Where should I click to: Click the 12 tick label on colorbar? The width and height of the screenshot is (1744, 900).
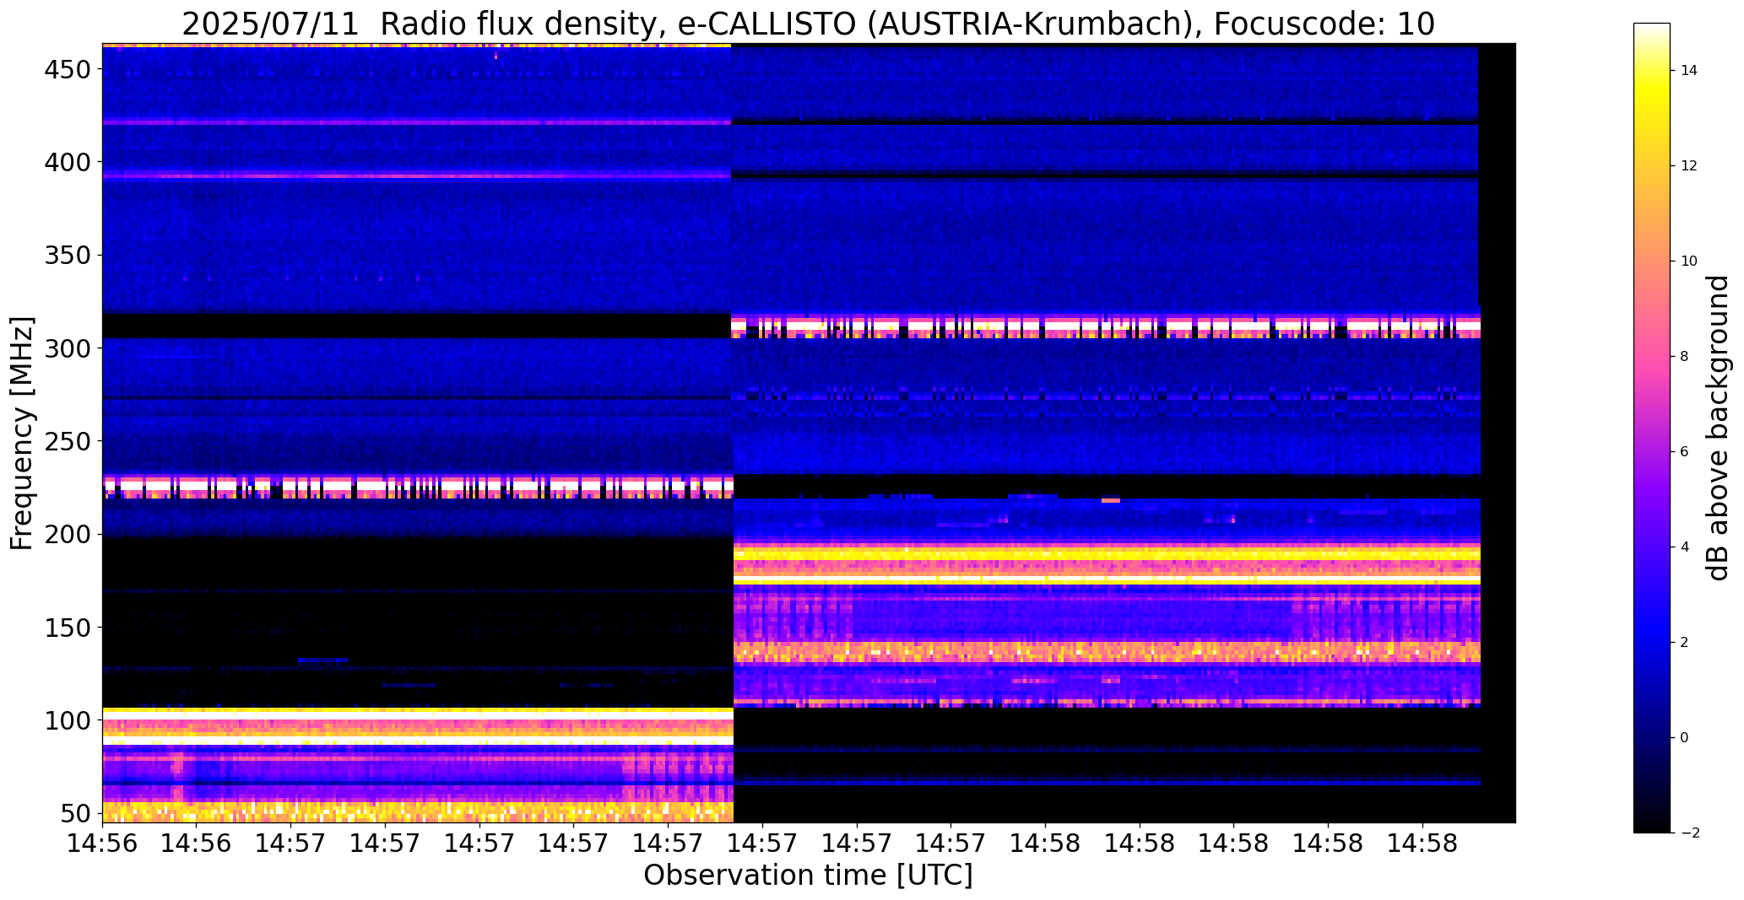[x=1689, y=166]
